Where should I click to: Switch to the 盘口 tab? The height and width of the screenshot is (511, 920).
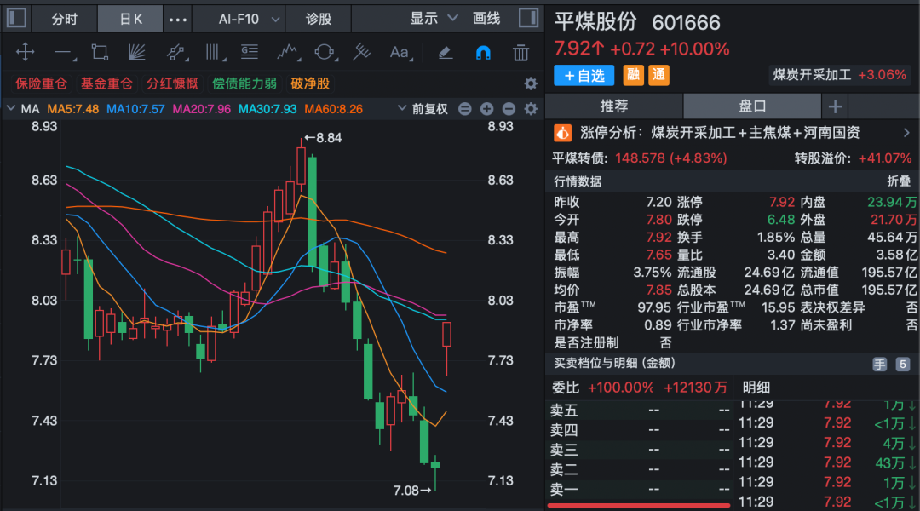point(752,106)
